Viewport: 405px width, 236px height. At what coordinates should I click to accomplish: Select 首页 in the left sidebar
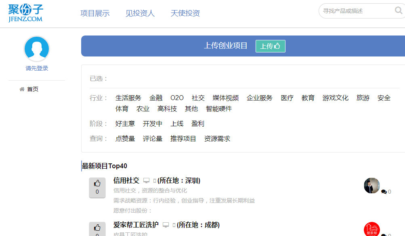tap(32, 89)
